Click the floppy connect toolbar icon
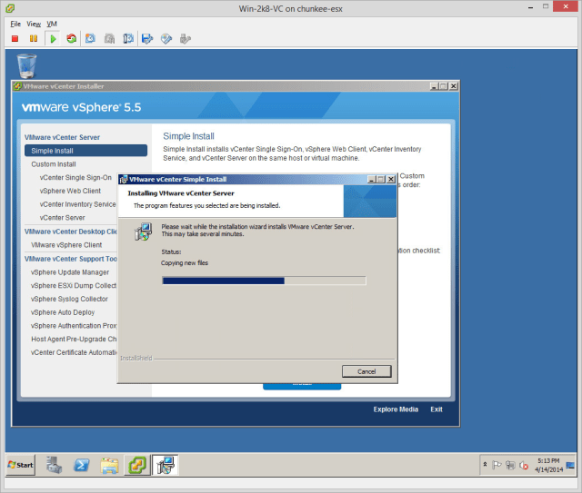582x493 pixels. (x=147, y=38)
